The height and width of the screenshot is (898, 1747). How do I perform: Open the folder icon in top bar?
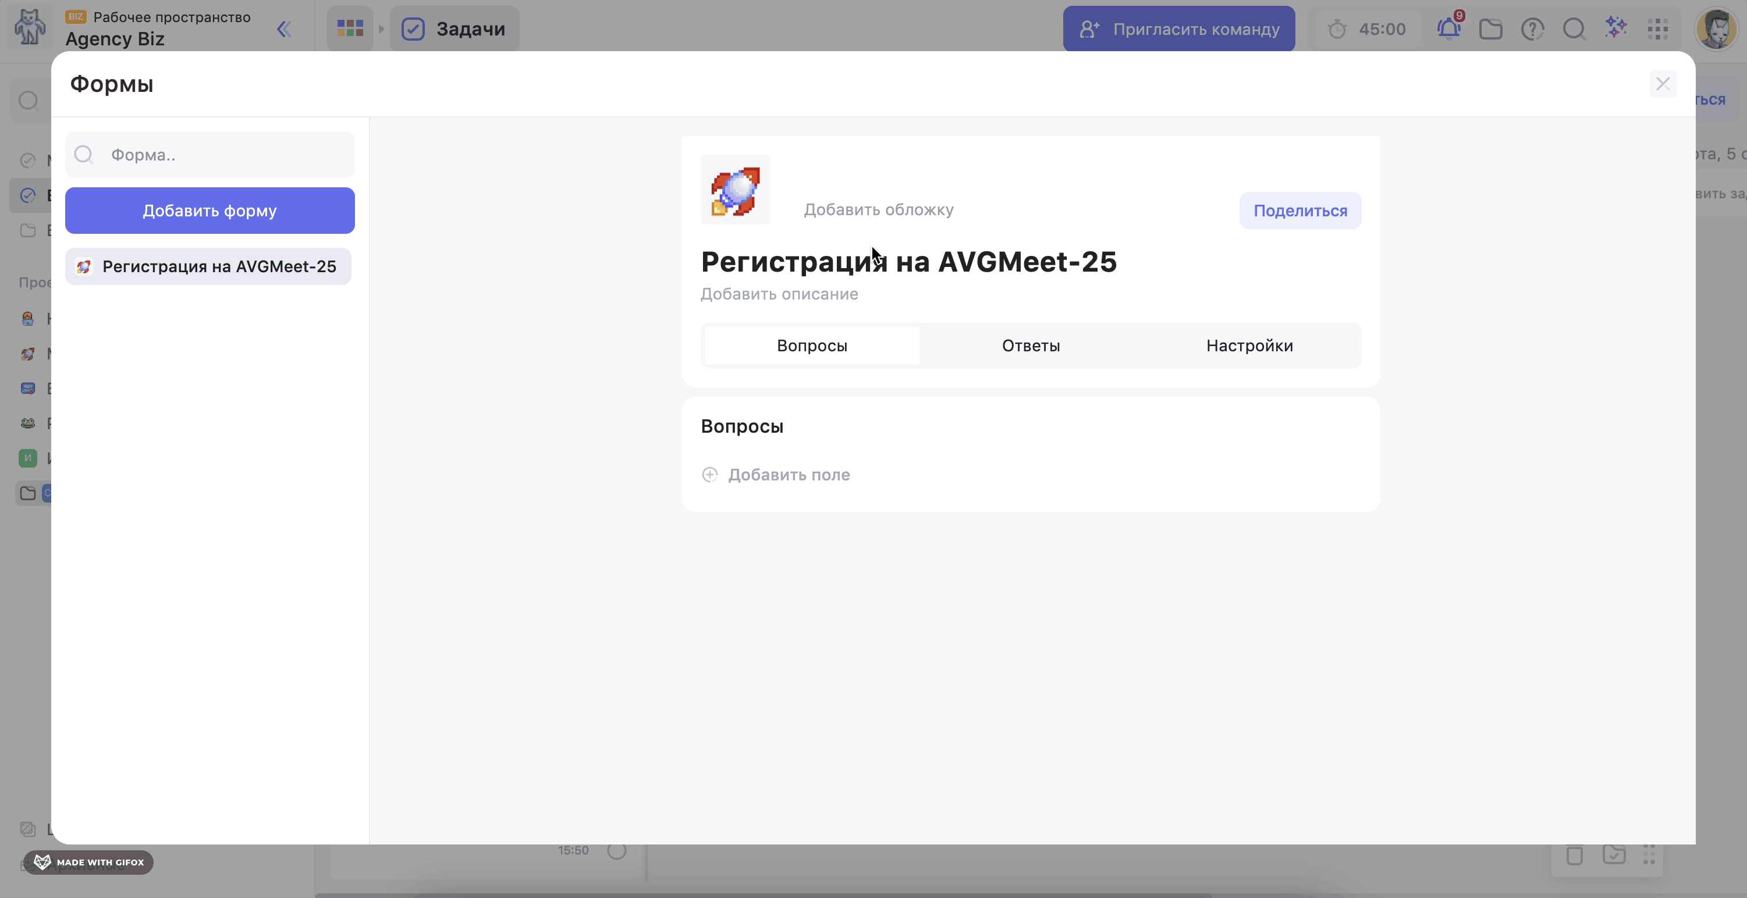[x=1490, y=29]
